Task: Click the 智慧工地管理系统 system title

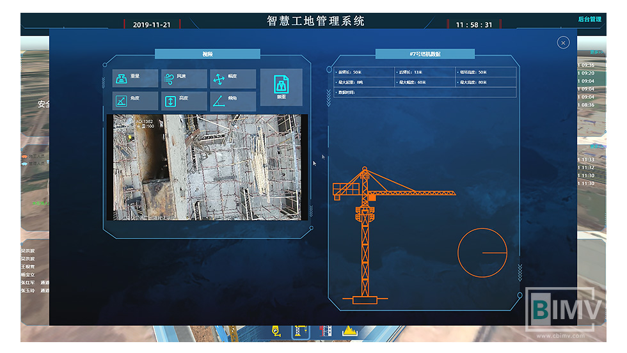Action: [x=315, y=21]
